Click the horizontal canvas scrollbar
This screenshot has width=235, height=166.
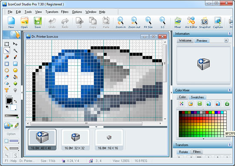click(86, 123)
